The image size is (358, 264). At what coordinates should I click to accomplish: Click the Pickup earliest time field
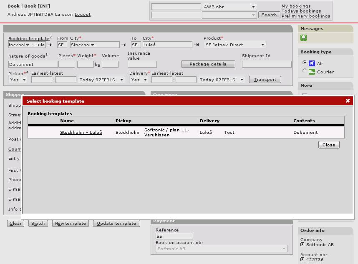coord(42,80)
